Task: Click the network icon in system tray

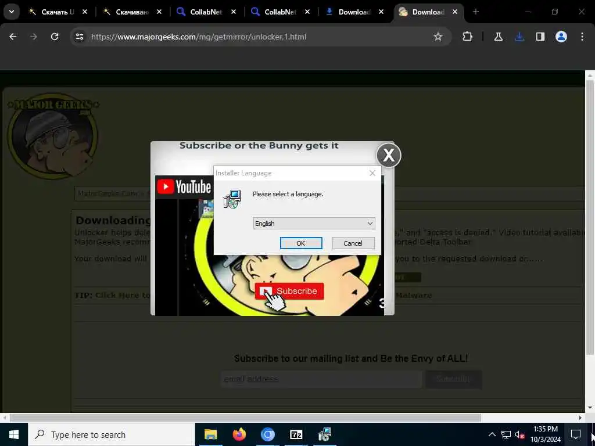Action: (506, 434)
